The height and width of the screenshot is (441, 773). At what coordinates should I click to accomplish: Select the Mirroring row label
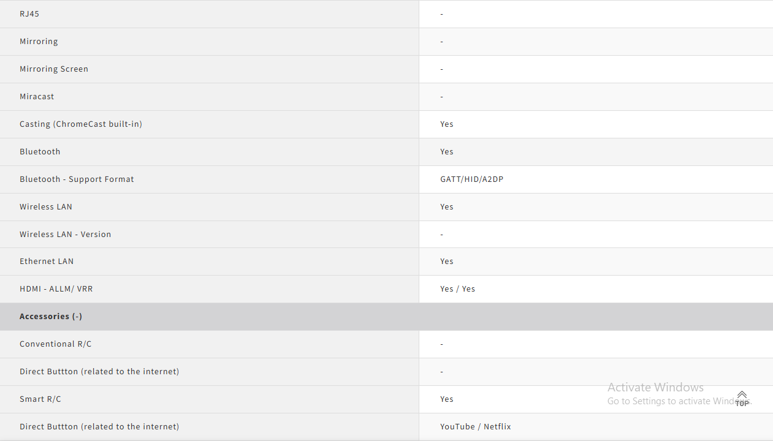(x=39, y=42)
